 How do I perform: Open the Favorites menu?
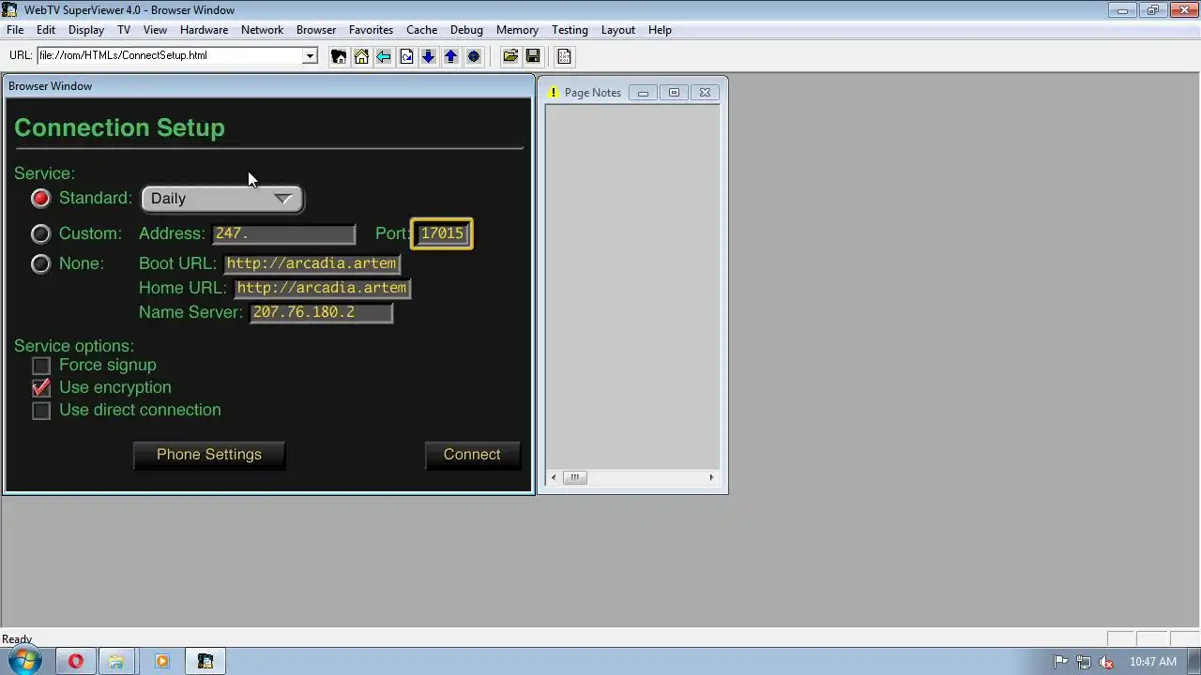pyautogui.click(x=371, y=30)
